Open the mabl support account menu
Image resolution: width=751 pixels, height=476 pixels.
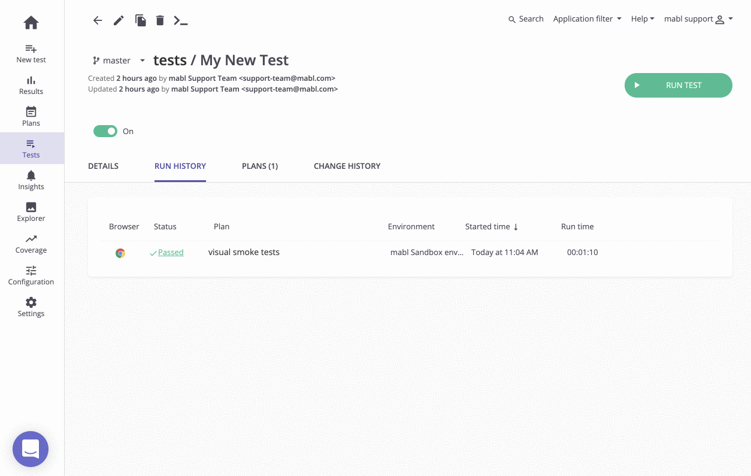[x=698, y=19]
